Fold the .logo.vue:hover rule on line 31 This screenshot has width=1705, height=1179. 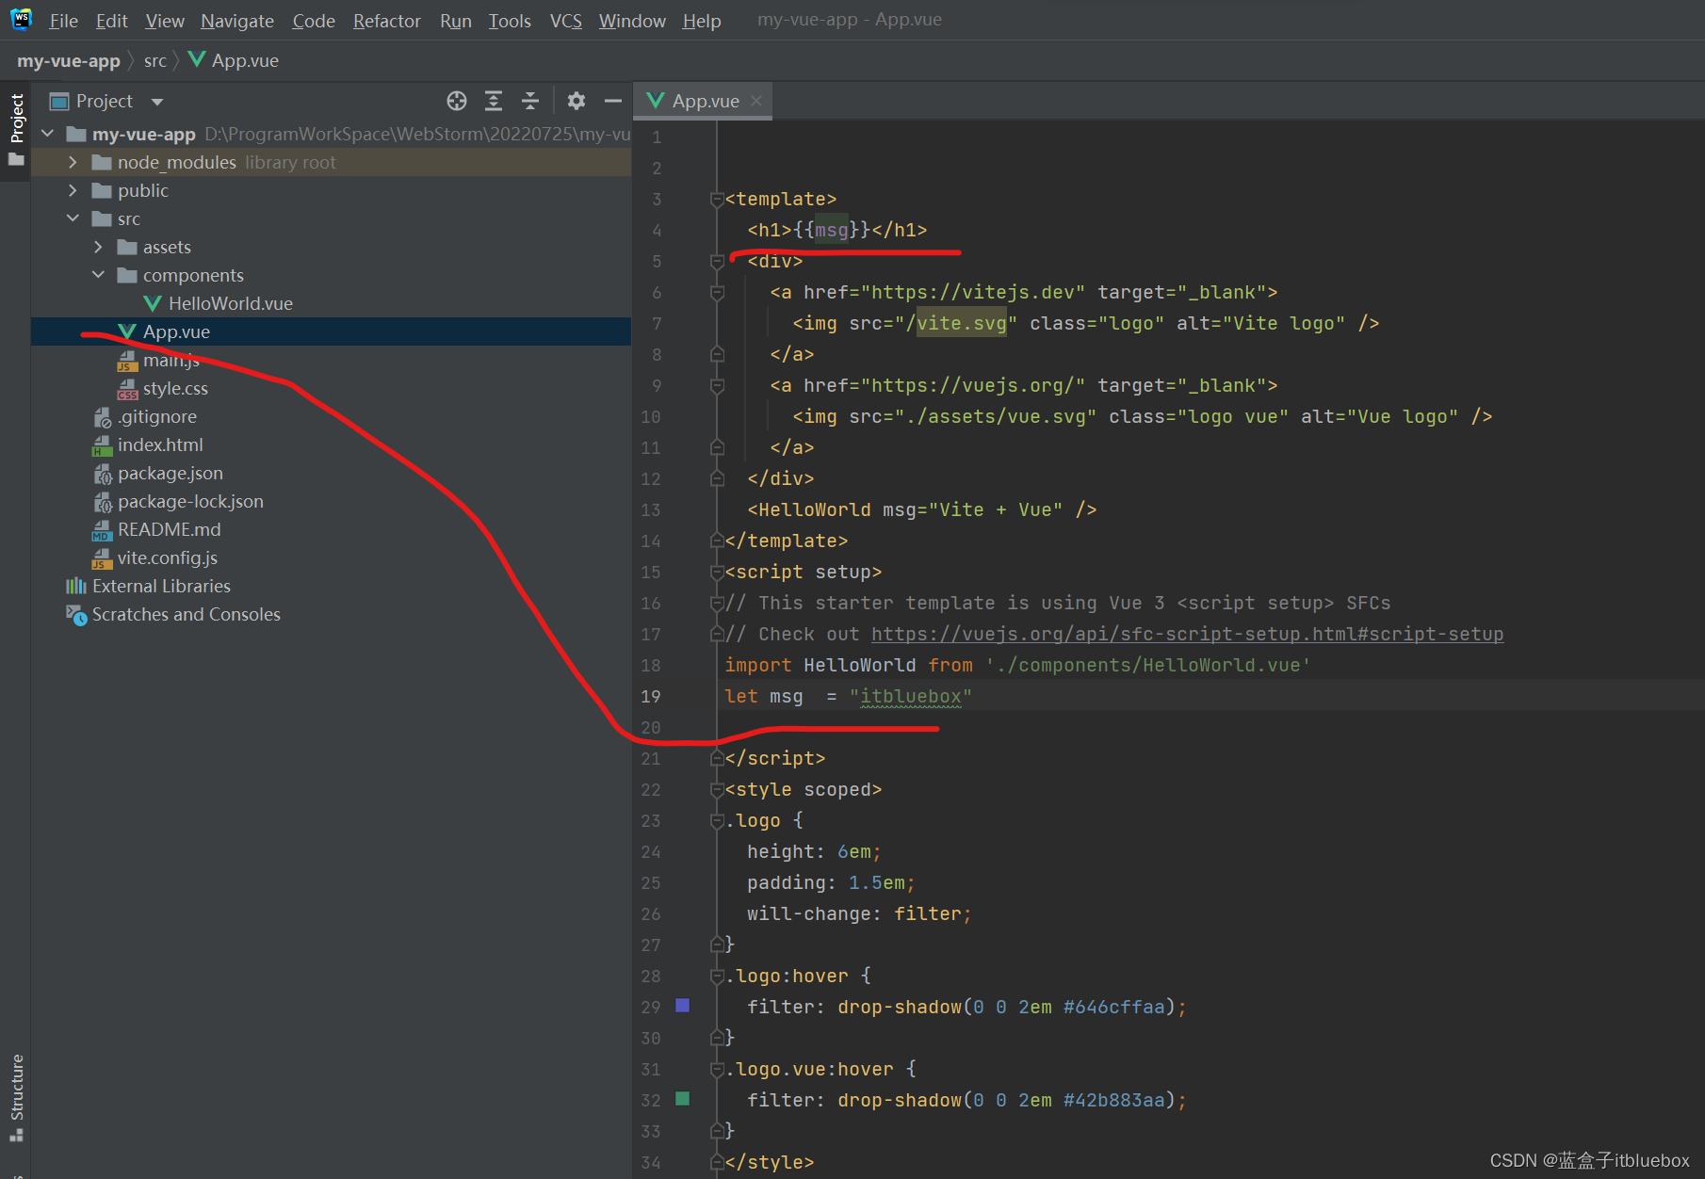point(717,1070)
